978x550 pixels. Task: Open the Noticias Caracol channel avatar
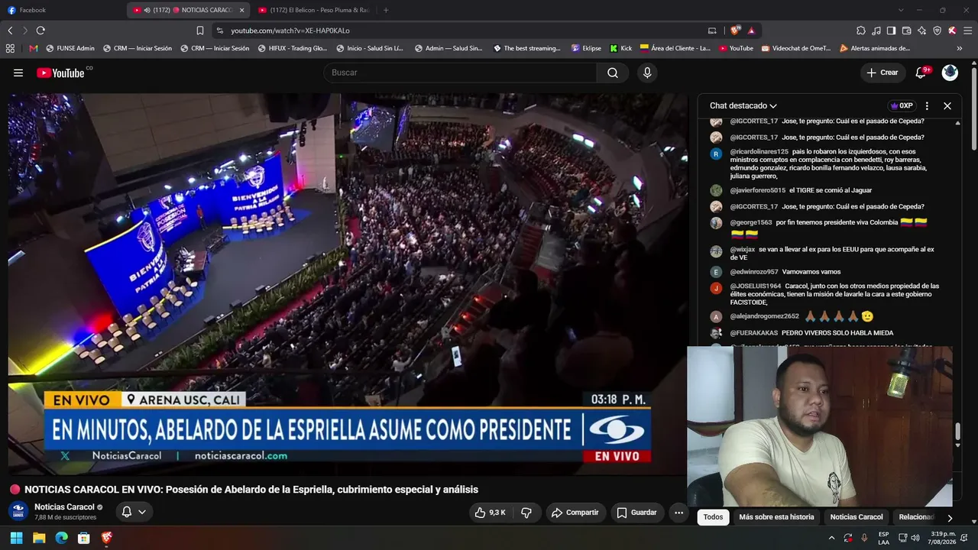[x=19, y=511]
